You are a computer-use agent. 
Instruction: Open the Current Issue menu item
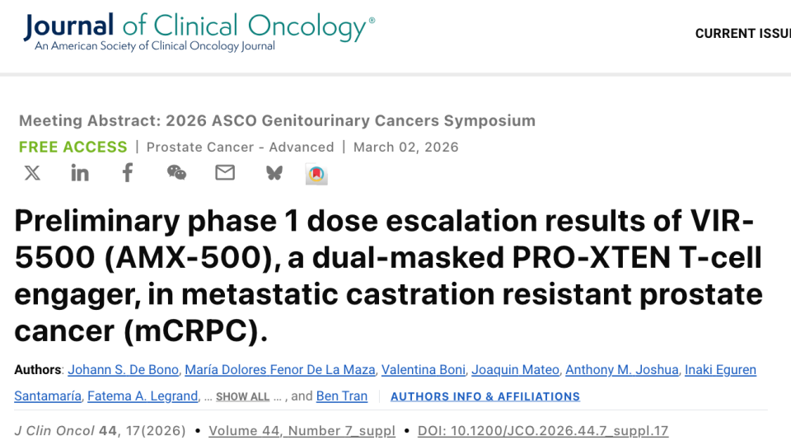pyautogui.click(x=742, y=34)
